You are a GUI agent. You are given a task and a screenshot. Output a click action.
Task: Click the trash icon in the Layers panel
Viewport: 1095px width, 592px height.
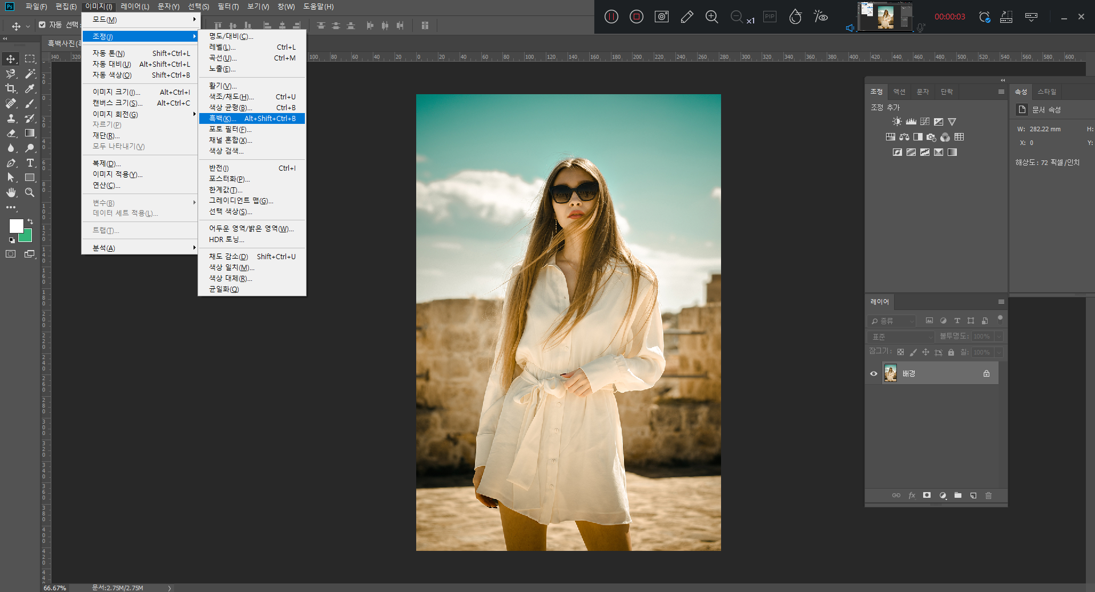click(x=989, y=496)
